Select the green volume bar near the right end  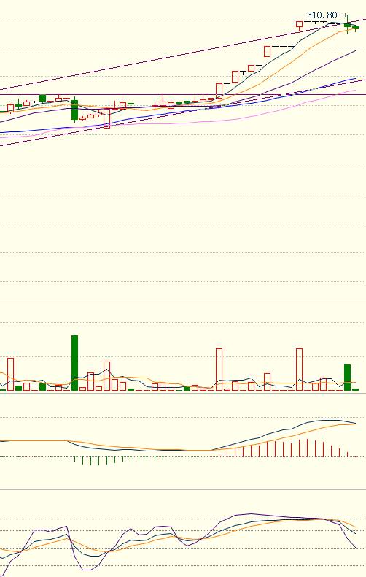tap(347, 377)
